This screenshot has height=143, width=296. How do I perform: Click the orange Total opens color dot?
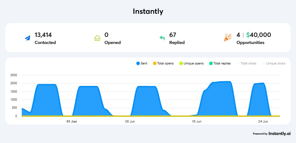155,63
